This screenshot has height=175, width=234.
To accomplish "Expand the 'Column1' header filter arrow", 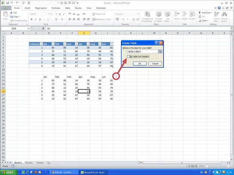I will (41, 44).
